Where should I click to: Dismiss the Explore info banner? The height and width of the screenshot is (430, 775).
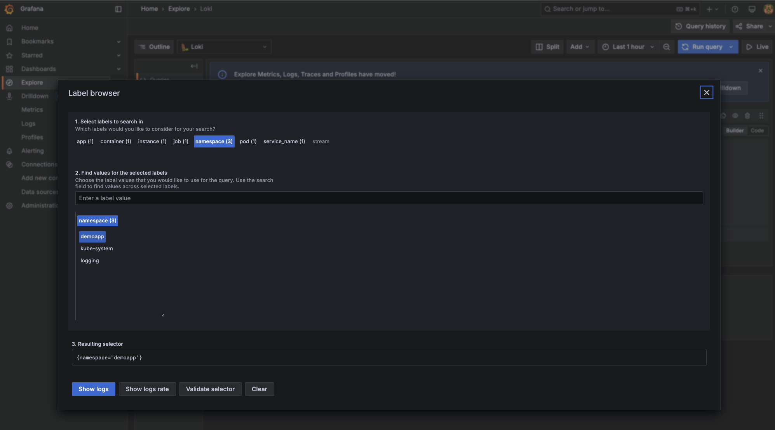coord(760,71)
